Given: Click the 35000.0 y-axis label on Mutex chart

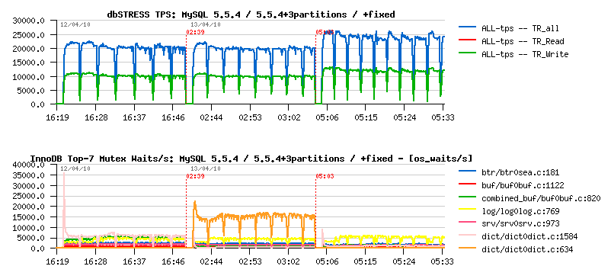Looking at the screenshot, I should [x=28, y=175].
